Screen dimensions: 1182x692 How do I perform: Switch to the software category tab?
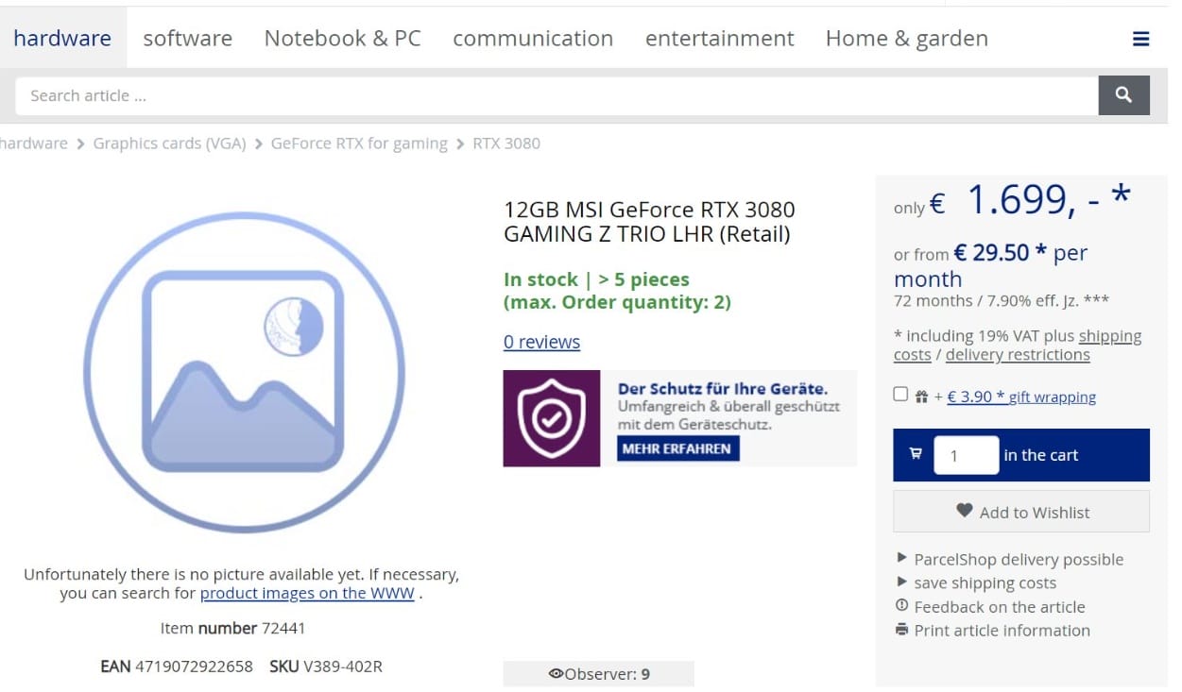[x=187, y=38]
